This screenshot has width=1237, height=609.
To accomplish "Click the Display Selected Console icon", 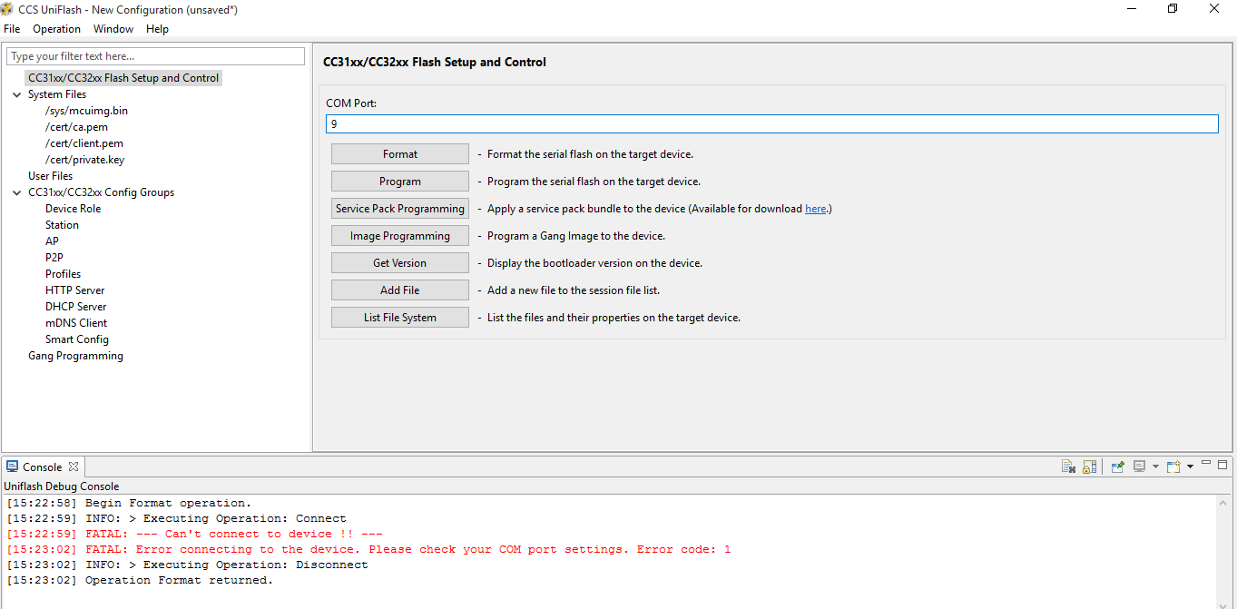I will (x=1139, y=467).
